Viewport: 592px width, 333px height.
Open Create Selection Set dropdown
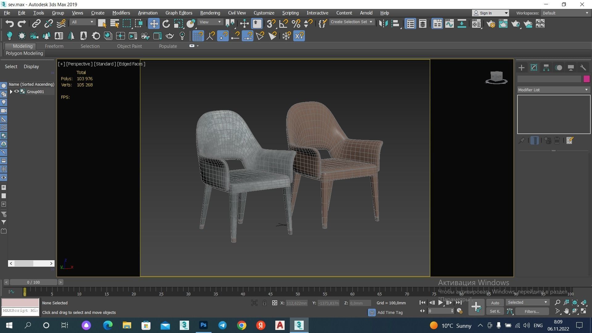pos(351,22)
